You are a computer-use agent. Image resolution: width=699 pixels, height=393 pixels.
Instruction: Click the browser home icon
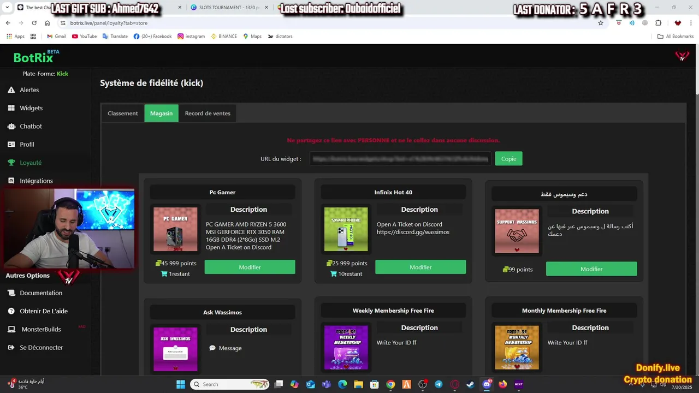click(48, 23)
